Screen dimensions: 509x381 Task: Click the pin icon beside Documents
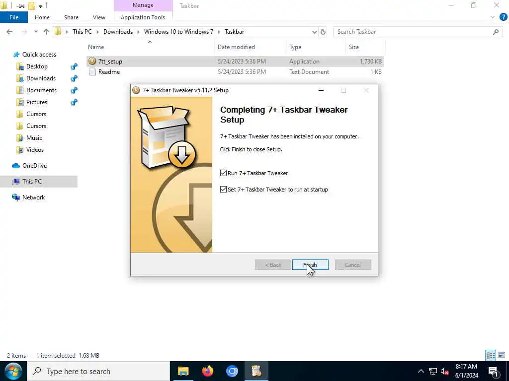(74, 90)
